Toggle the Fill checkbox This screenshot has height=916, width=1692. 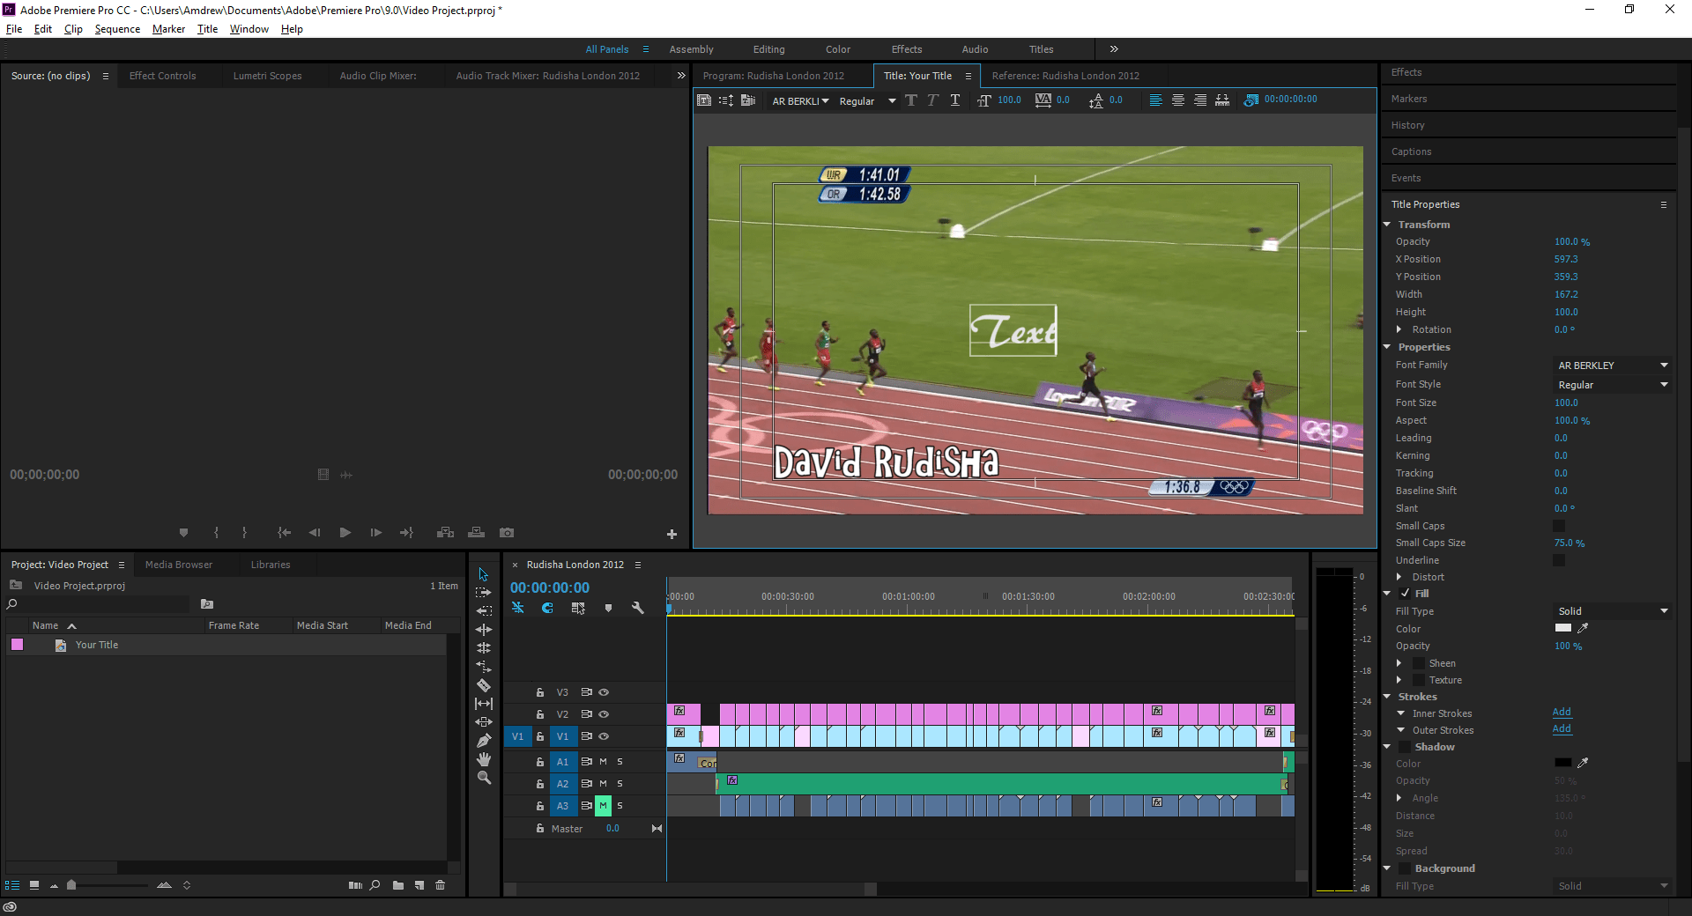point(1405,594)
